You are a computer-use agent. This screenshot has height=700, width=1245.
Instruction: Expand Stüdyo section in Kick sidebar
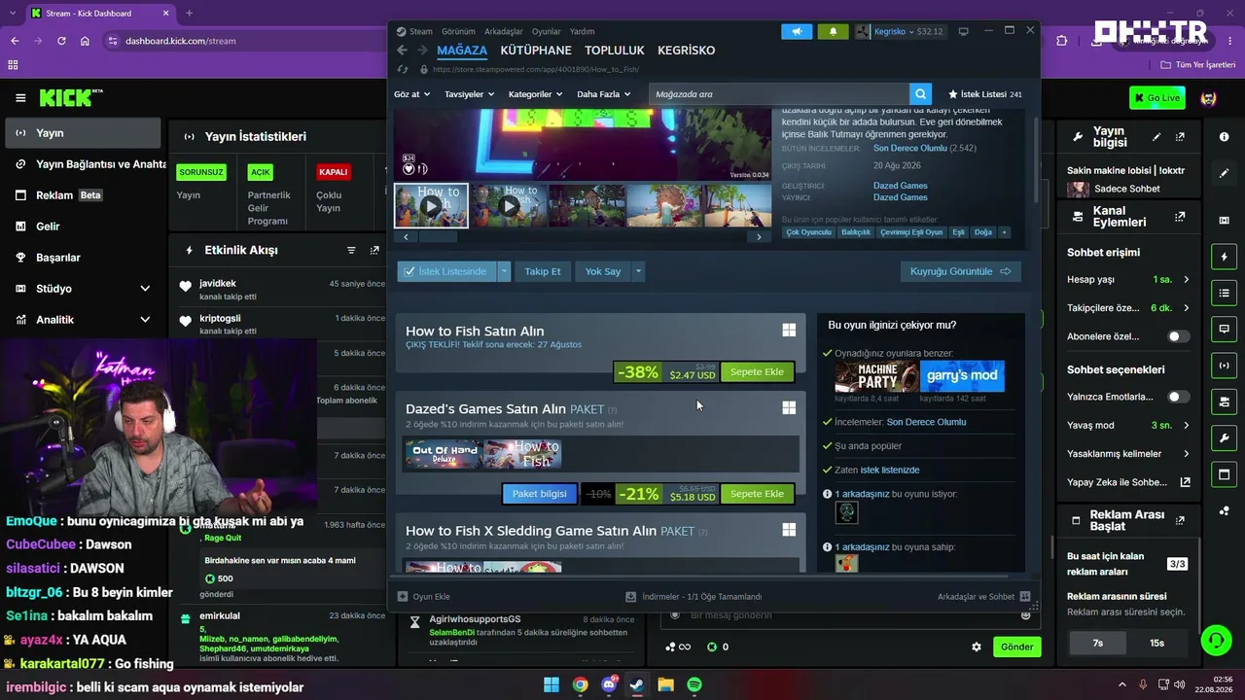(145, 289)
